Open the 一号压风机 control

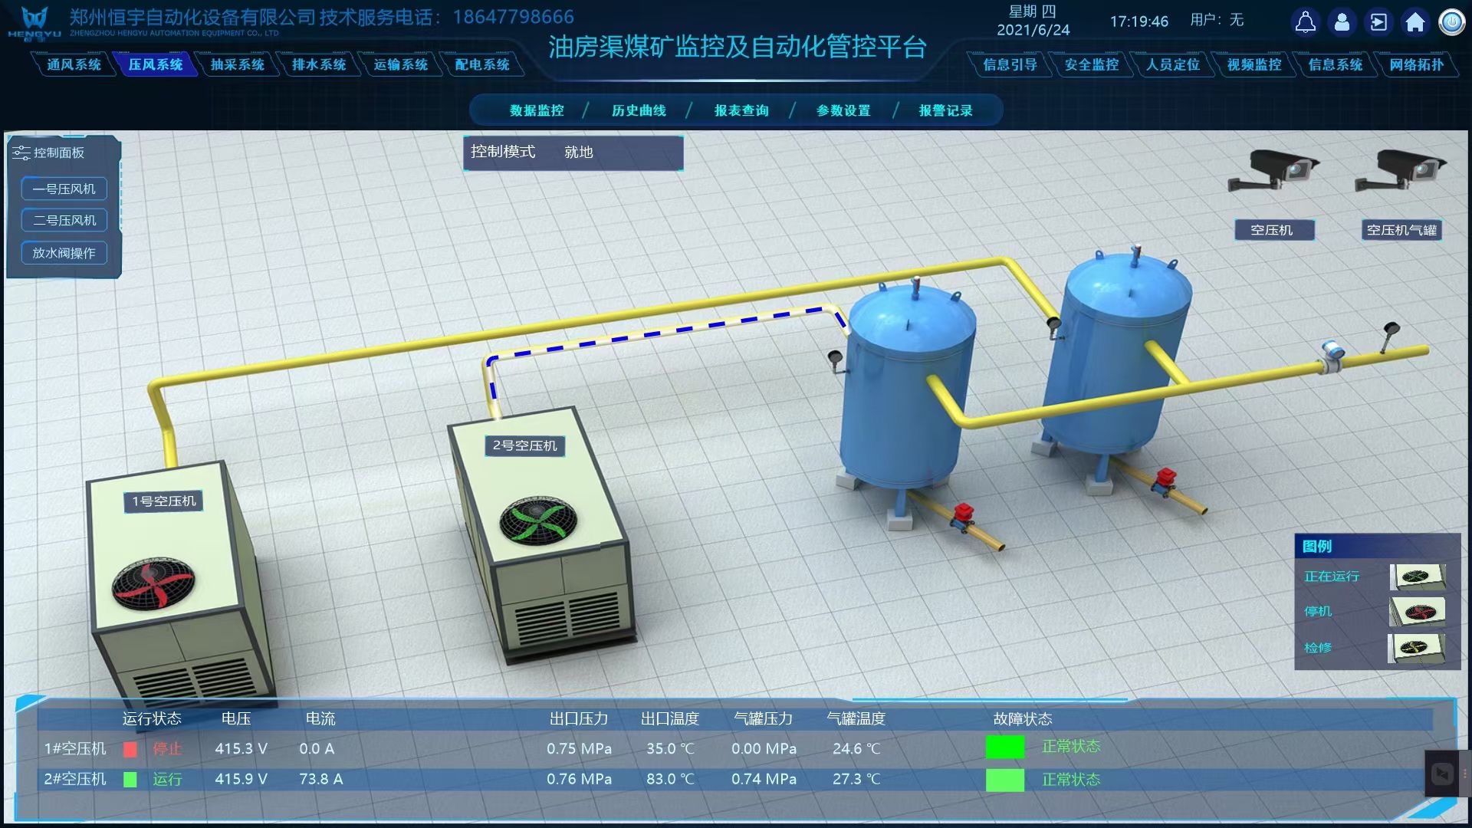point(64,189)
